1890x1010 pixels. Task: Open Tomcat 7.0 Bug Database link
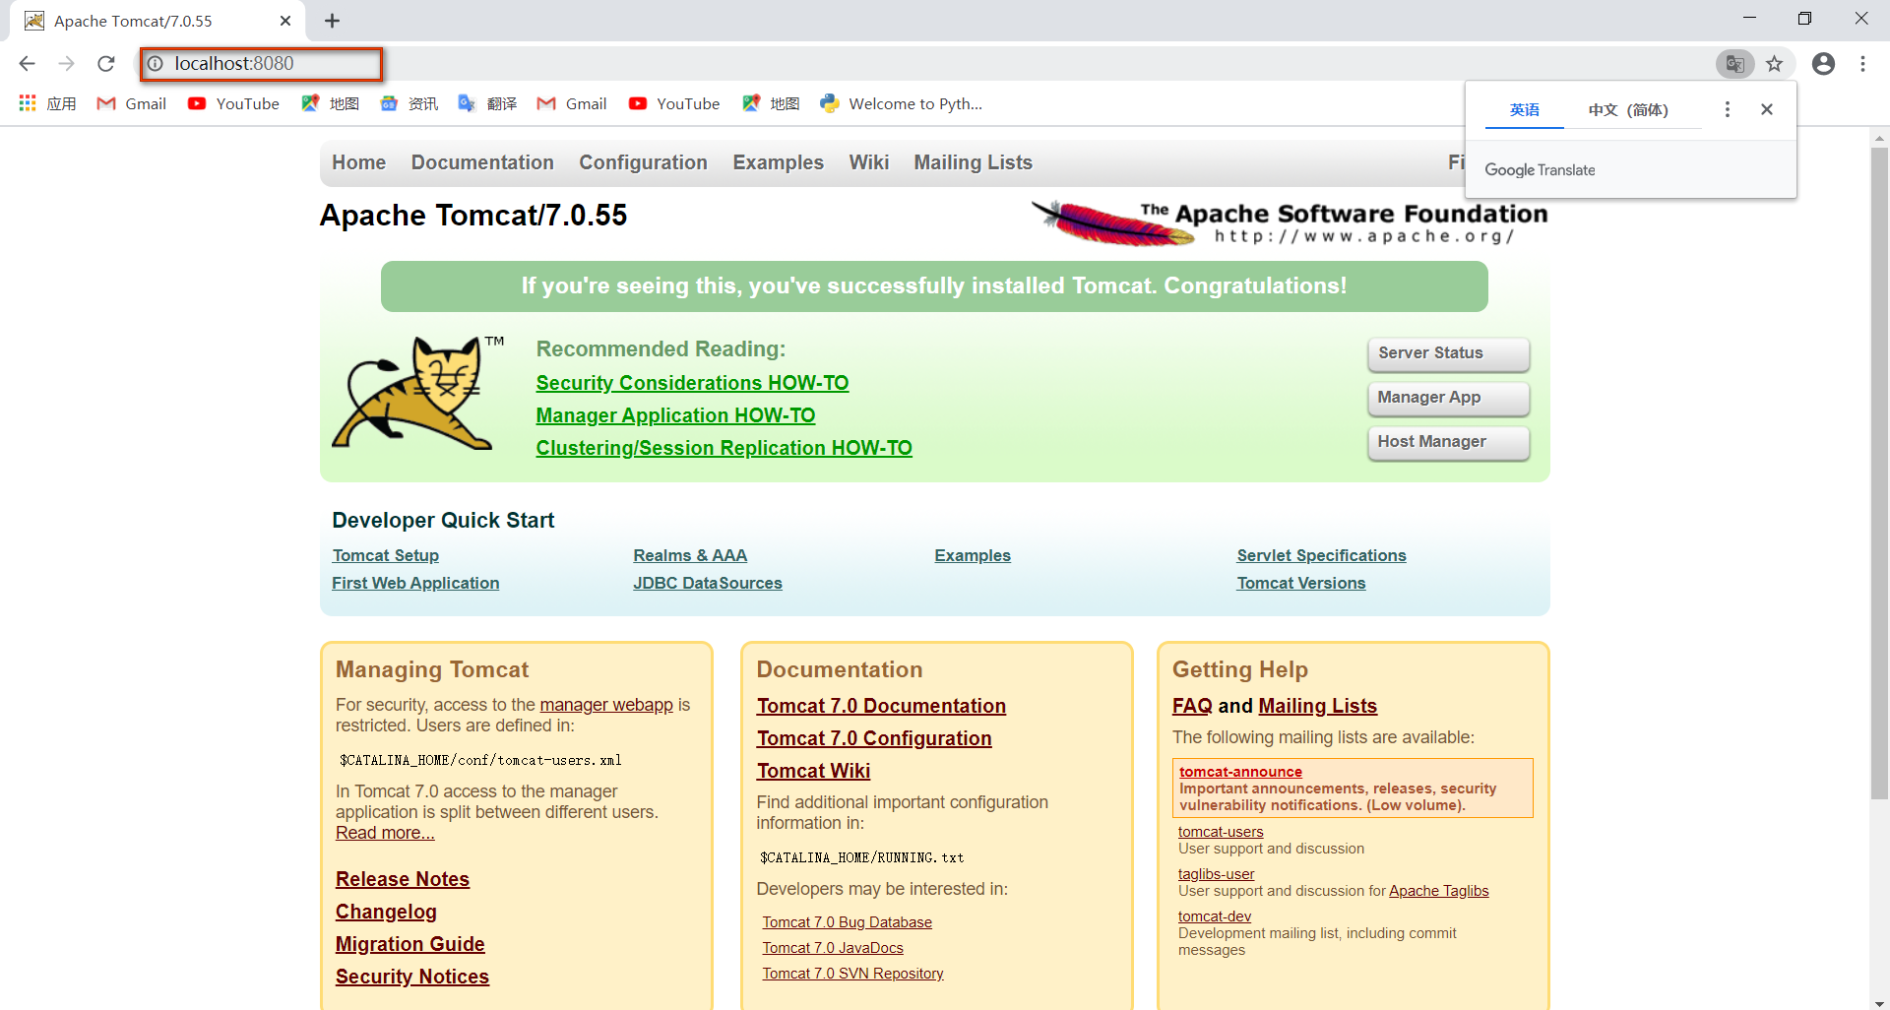pos(847,922)
